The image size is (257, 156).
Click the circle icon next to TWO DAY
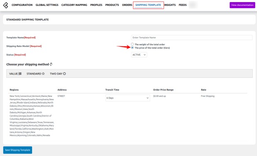(x=64, y=74)
